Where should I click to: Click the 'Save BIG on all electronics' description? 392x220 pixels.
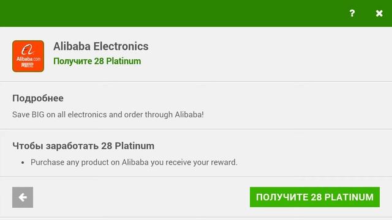tap(108, 114)
